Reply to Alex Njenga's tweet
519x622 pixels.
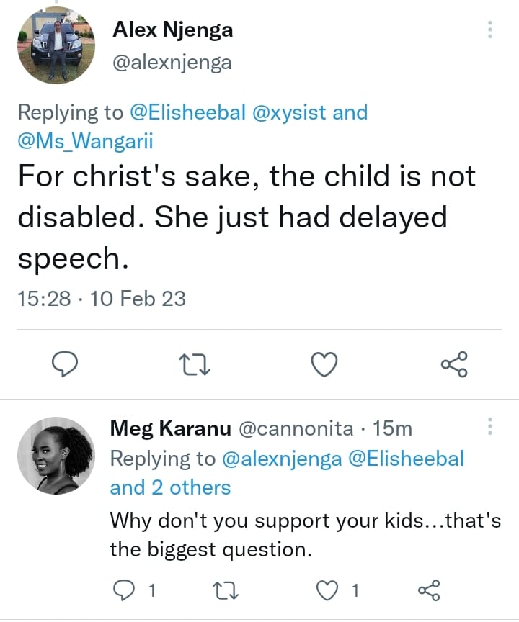(x=66, y=365)
